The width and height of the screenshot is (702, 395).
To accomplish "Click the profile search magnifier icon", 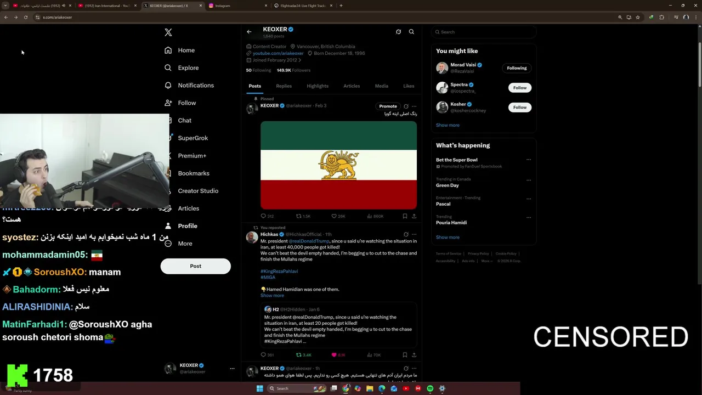I will pyautogui.click(x=411, y=32).
